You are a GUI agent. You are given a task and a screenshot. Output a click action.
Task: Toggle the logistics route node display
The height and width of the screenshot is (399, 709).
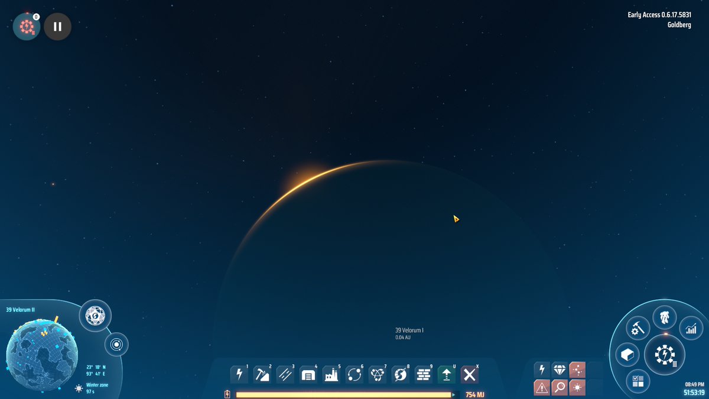(x=577, y=370)
